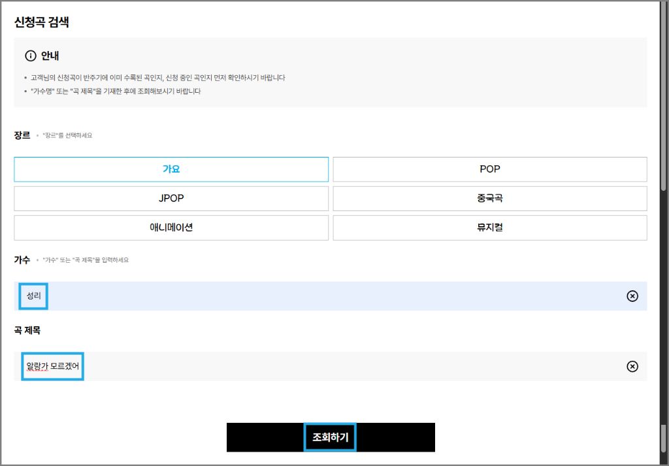Pick the 뮤지컬 genre button
The image size is (669, 466).
tap(490, 227)
